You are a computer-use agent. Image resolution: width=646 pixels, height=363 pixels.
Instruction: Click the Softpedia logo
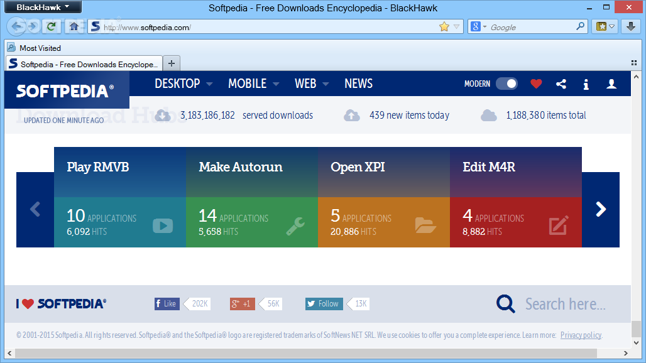[65, 91]
